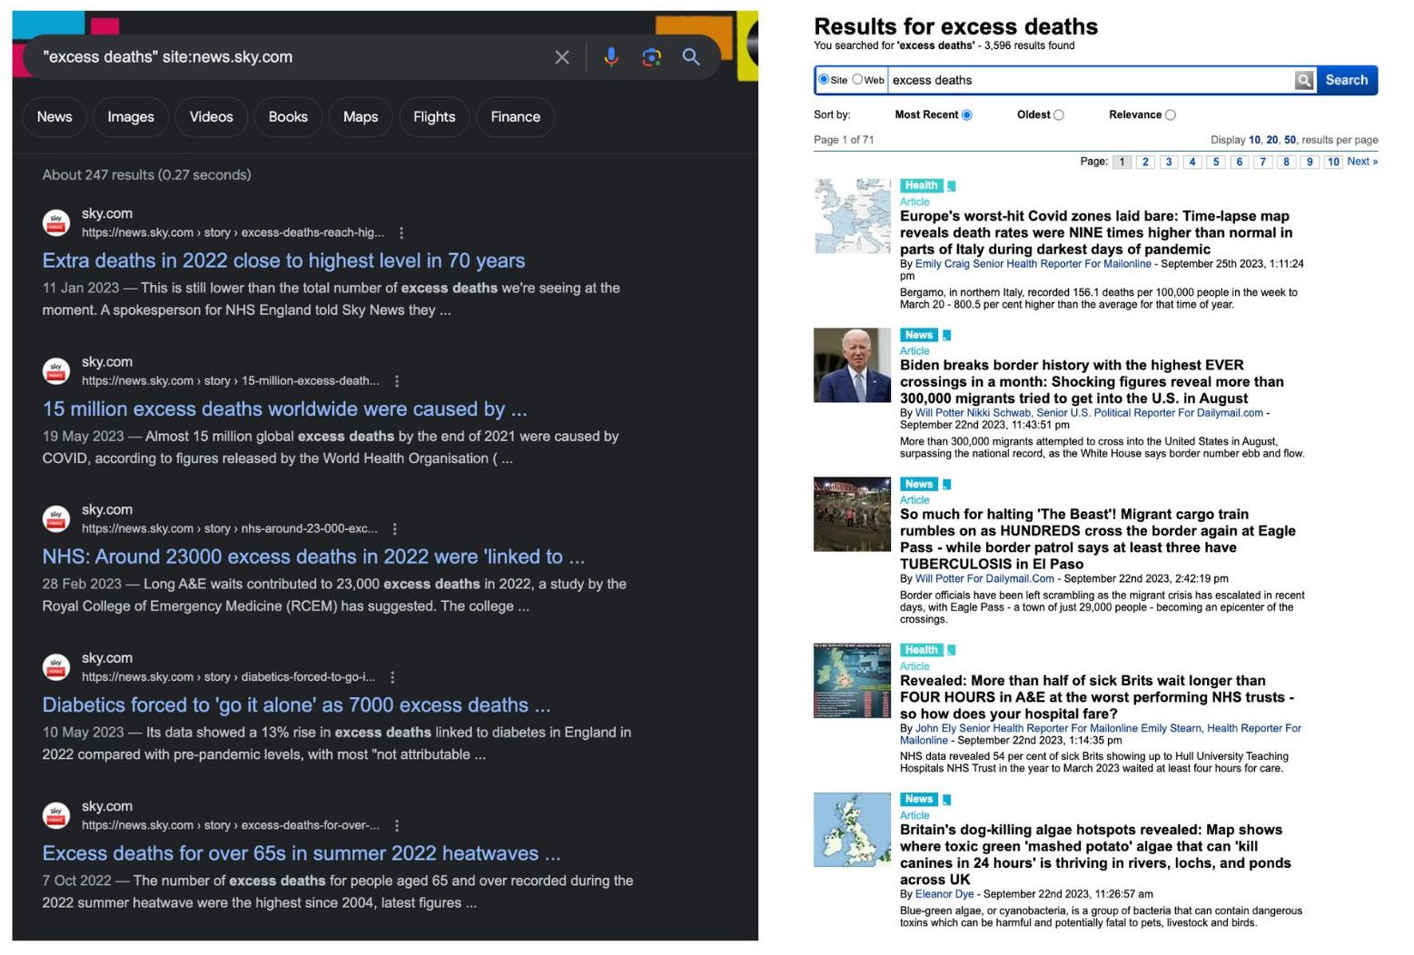Click the Biden photo thumbnail
The width and height of the screenshot is (1414, 955).
[x=852, y=365]
